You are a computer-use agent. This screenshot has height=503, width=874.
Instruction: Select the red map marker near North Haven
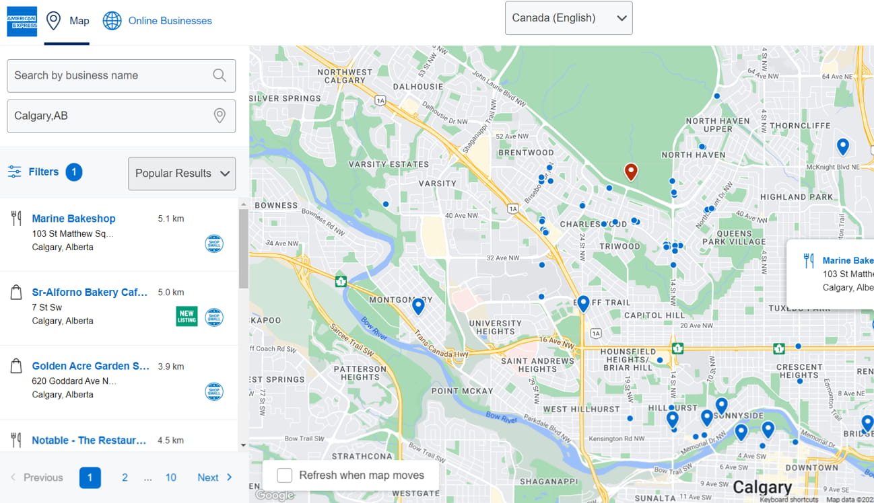point(631,172)
